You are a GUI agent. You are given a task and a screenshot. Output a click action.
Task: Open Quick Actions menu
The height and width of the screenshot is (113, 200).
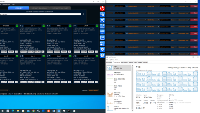pos(6,4)
